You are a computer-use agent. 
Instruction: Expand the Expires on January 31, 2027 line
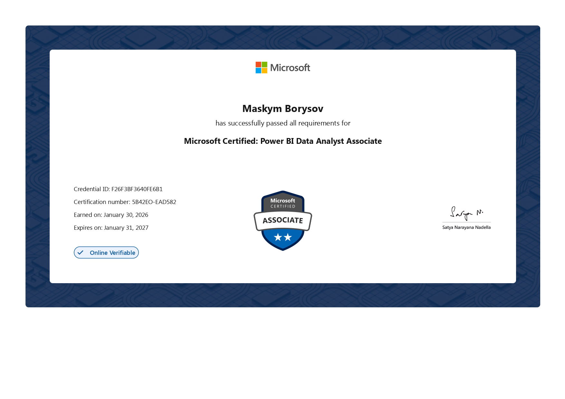pyautogui.click(x=111, y=227)
